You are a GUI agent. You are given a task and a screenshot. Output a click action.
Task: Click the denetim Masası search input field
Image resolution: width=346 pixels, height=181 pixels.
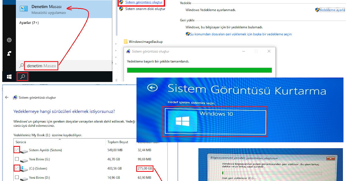pos(42,66)
